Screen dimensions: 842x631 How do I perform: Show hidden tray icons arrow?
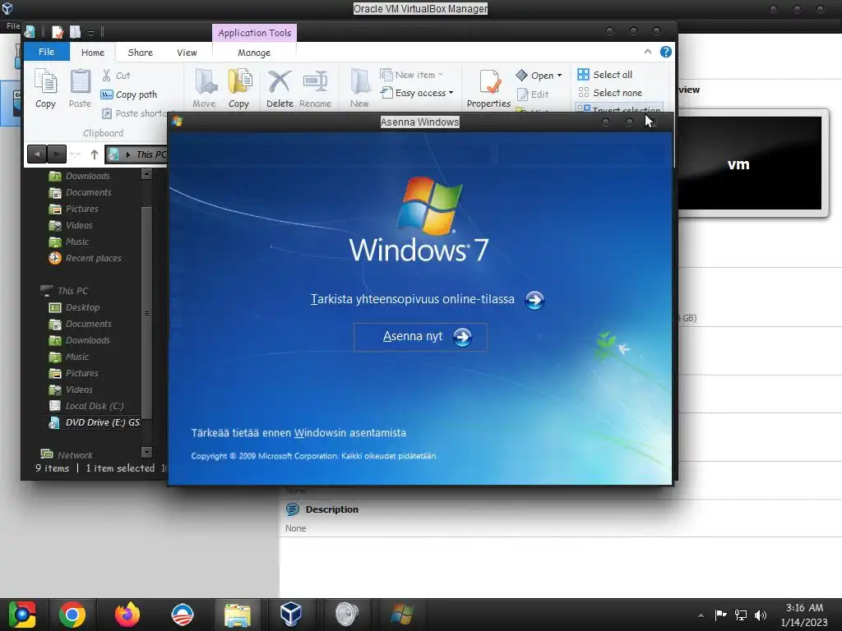tap(701, 615)
